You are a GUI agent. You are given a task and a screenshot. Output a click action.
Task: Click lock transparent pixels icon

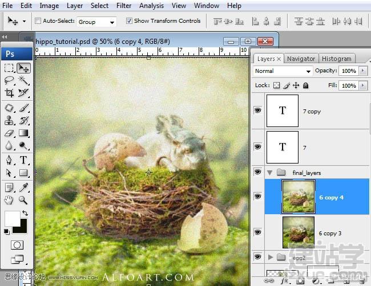[276, 85]
